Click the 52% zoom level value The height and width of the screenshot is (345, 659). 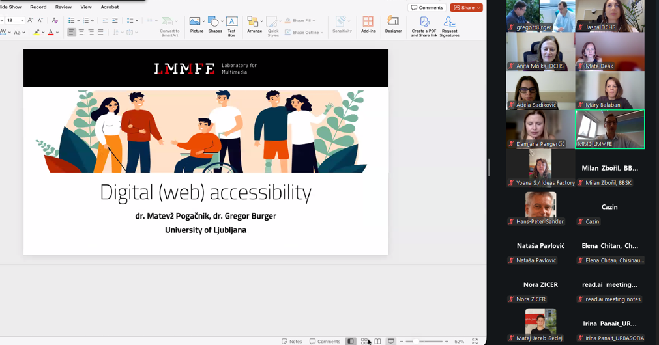(460, 342)
